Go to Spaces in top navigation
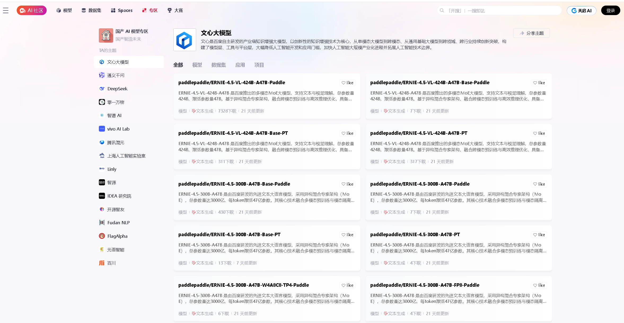This screenshot has height=323, width=624. (122, 10)
